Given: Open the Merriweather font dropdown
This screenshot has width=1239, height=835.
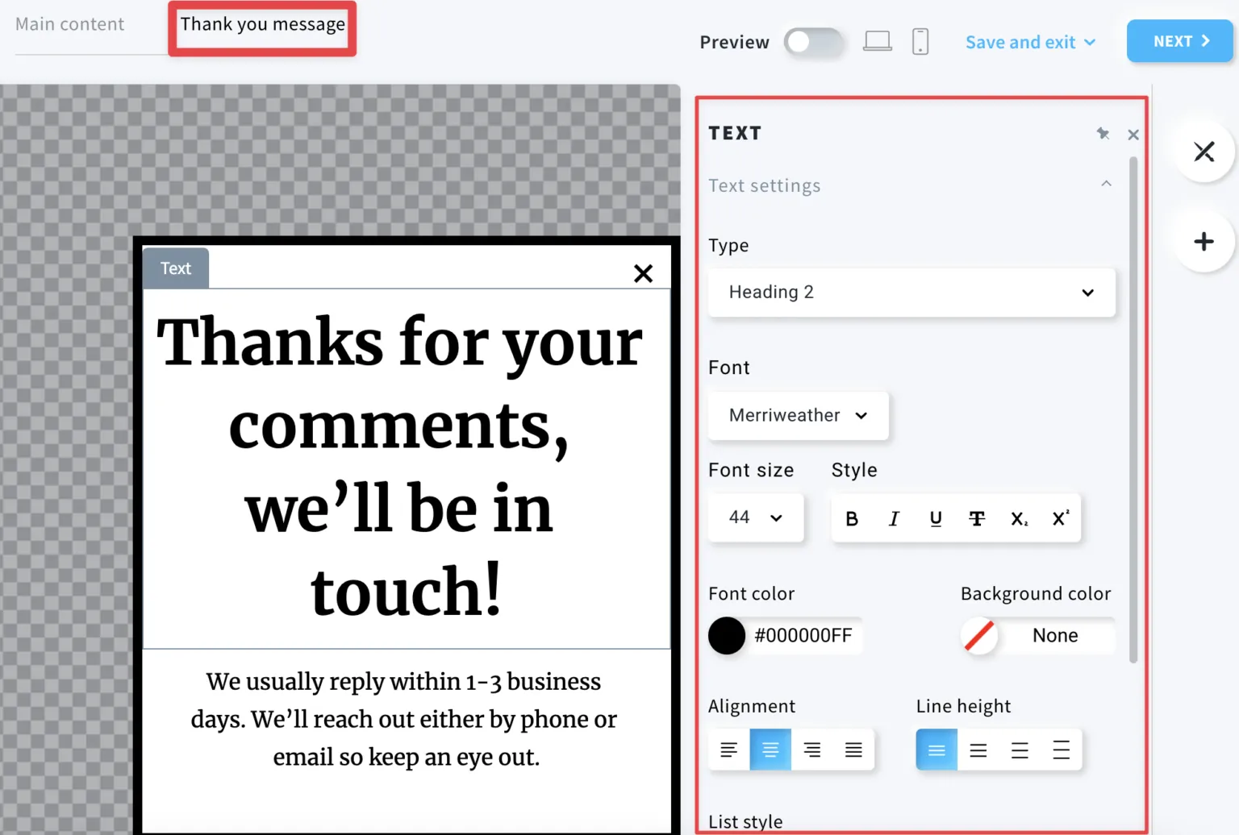Looking at the screenshot, I should [x=798, y=416].
